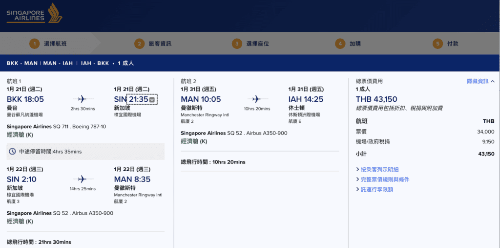Open the 加購 step tab
Screen dimensions: 500x248
click(x=348, y=44)
